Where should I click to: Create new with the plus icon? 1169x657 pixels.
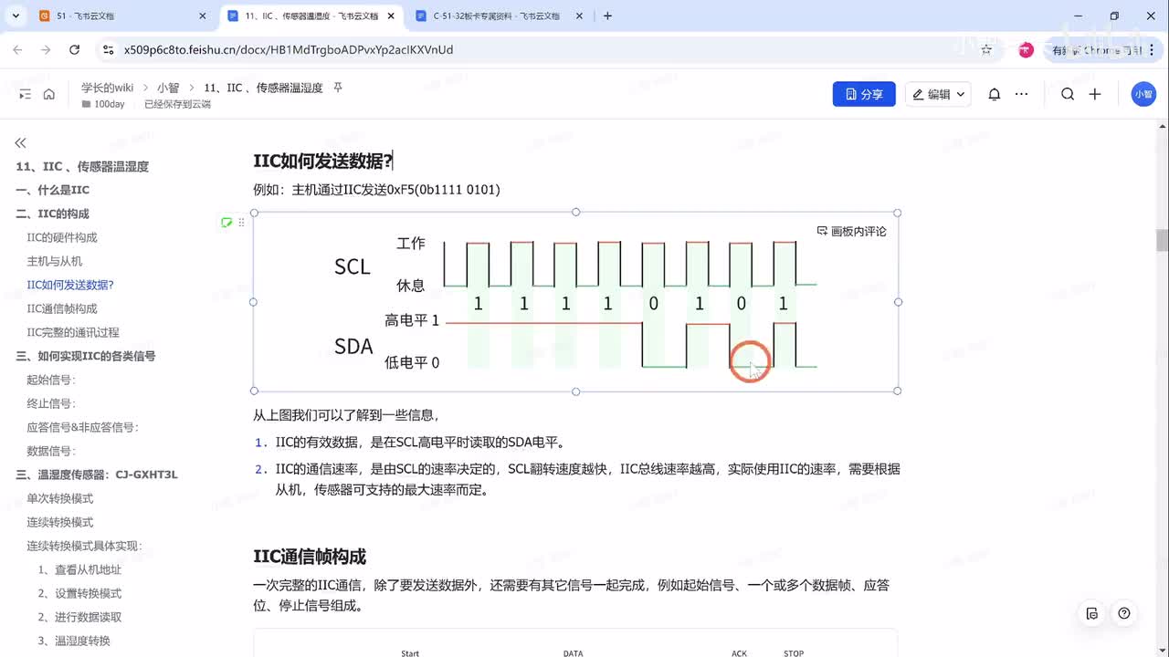(x=1095, y=94)
